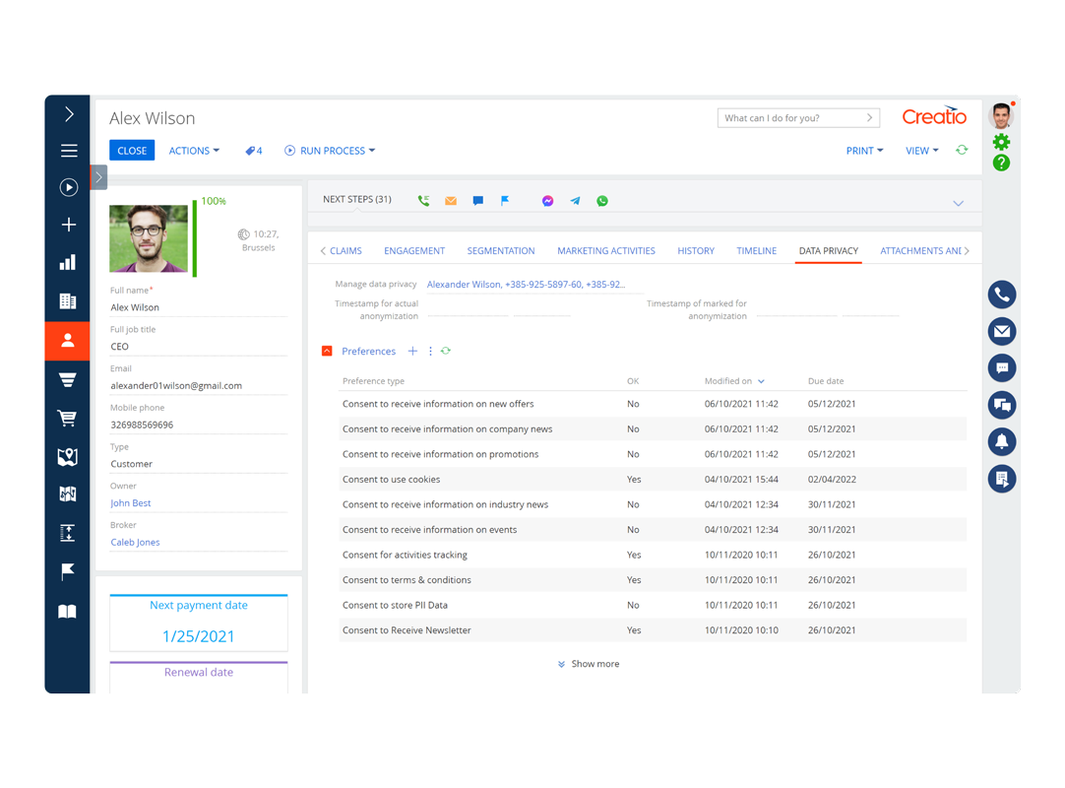Screen dimensions: 1065x788
Task: Open the VIEW dropdown
Action: (921, 151)
